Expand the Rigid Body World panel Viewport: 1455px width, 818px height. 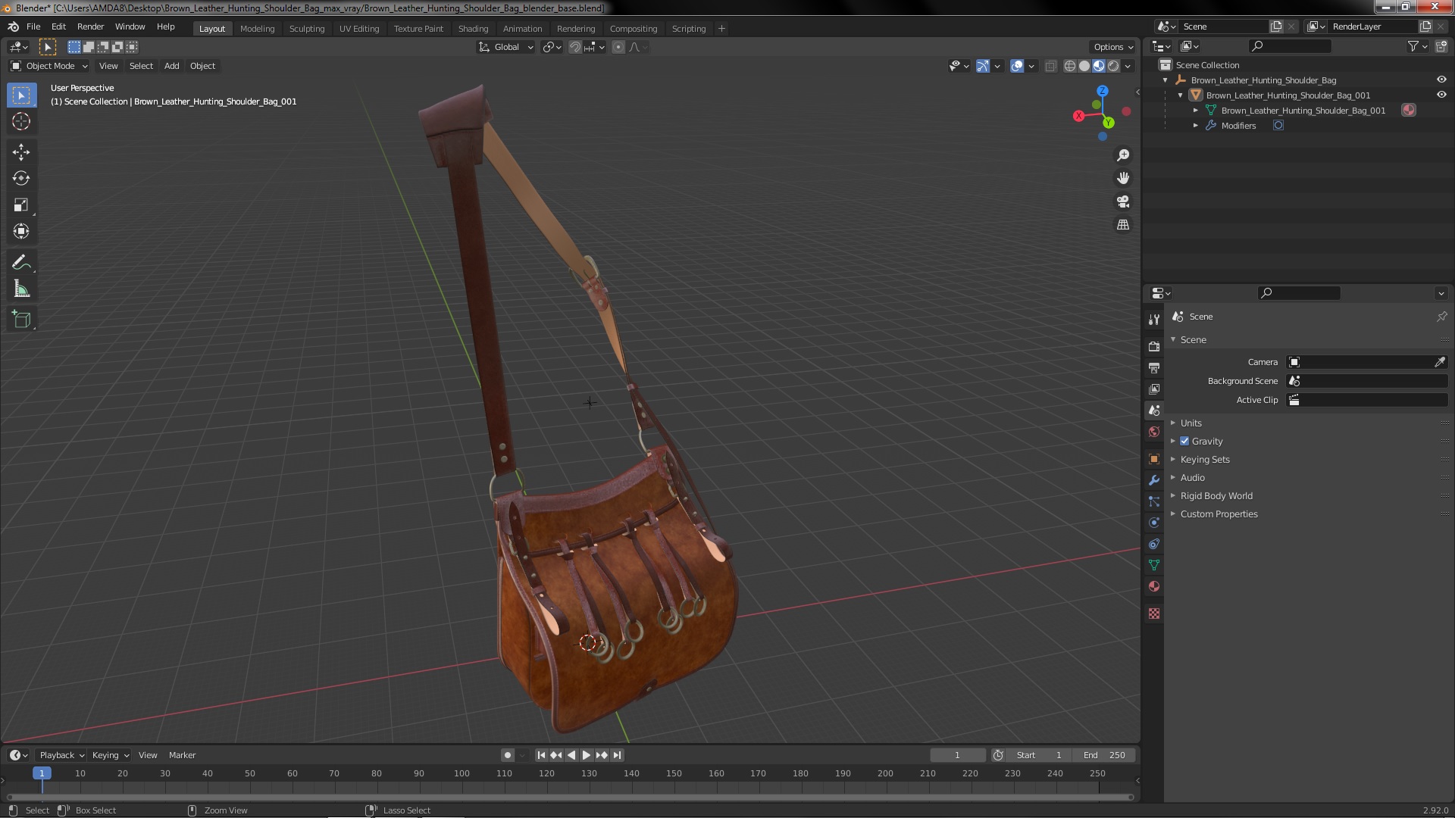pos(1216,495)
